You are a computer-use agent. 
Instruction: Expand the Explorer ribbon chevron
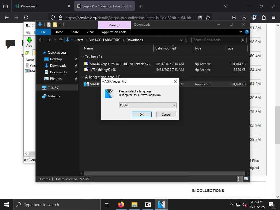(241, 32)
